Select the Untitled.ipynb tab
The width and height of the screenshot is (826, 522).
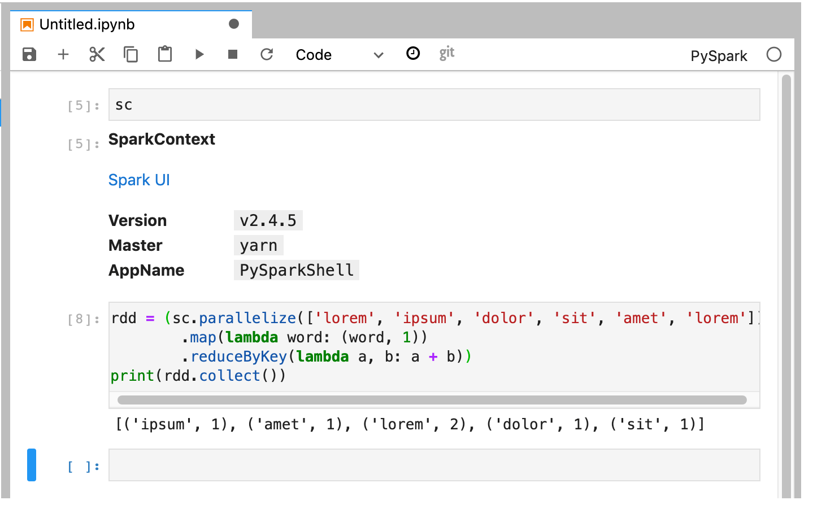pyautogui.click(x=88, y=24)
